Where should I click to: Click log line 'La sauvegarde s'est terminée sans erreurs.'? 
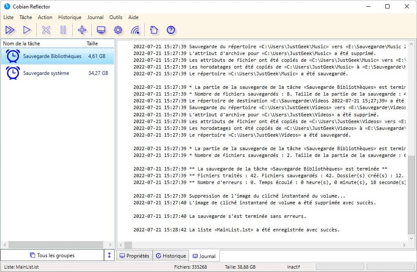[x=219, y=216]
